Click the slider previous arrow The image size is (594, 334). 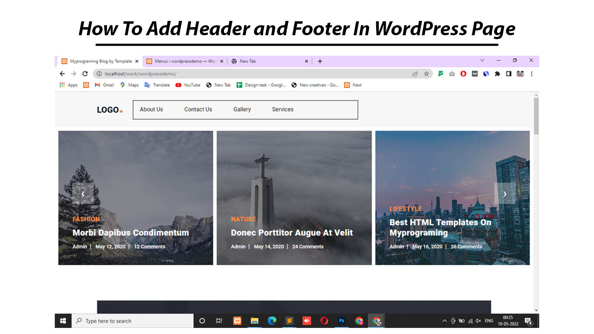pyautogui.click(x=83, y=194)
